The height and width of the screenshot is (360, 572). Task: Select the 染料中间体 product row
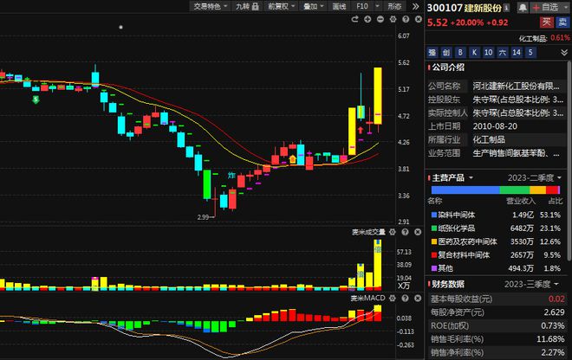tap(496, 215)
